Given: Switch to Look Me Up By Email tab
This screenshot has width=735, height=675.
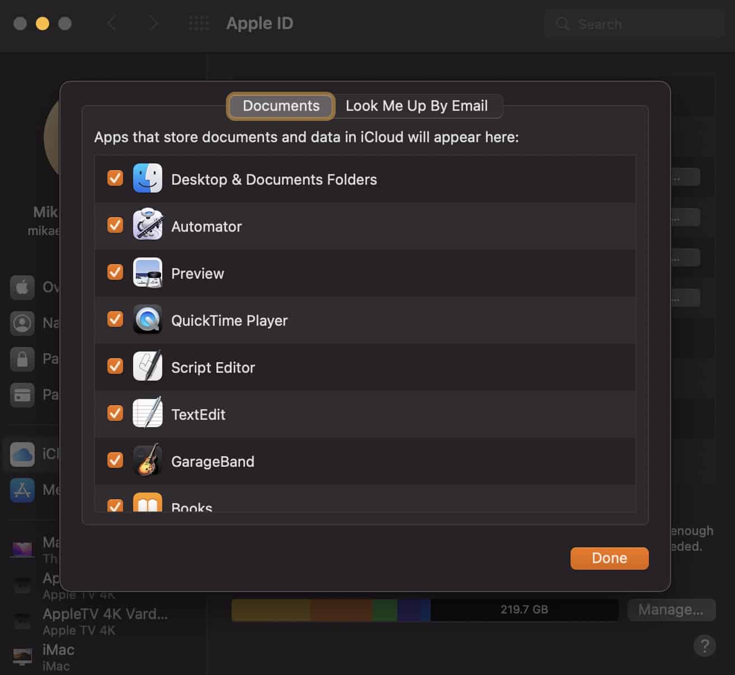Looking at the screenshot, I should (x=417, y=106).
